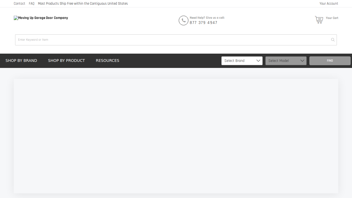352x198 pixels.
Task: Open the Select Model dropdown
Action: click(x=286, y=61)
